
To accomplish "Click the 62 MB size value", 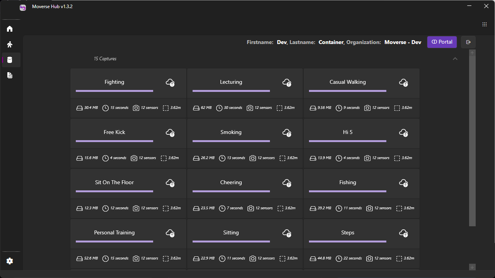I will coord(207,108).
